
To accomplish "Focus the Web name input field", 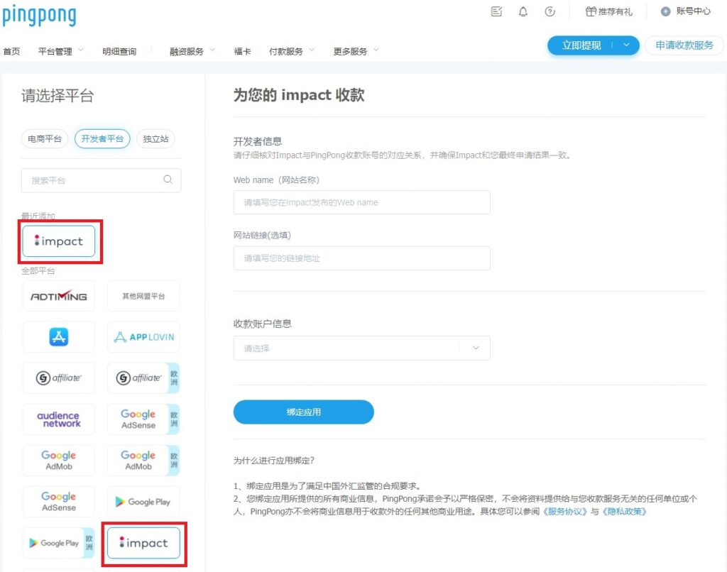I will (x=361, y=202).
